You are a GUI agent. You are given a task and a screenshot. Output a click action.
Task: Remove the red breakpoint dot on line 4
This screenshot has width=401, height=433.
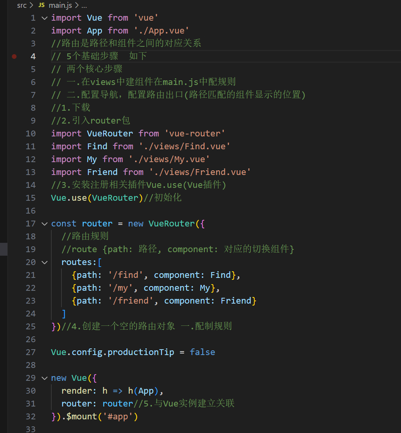click(14, 57)
